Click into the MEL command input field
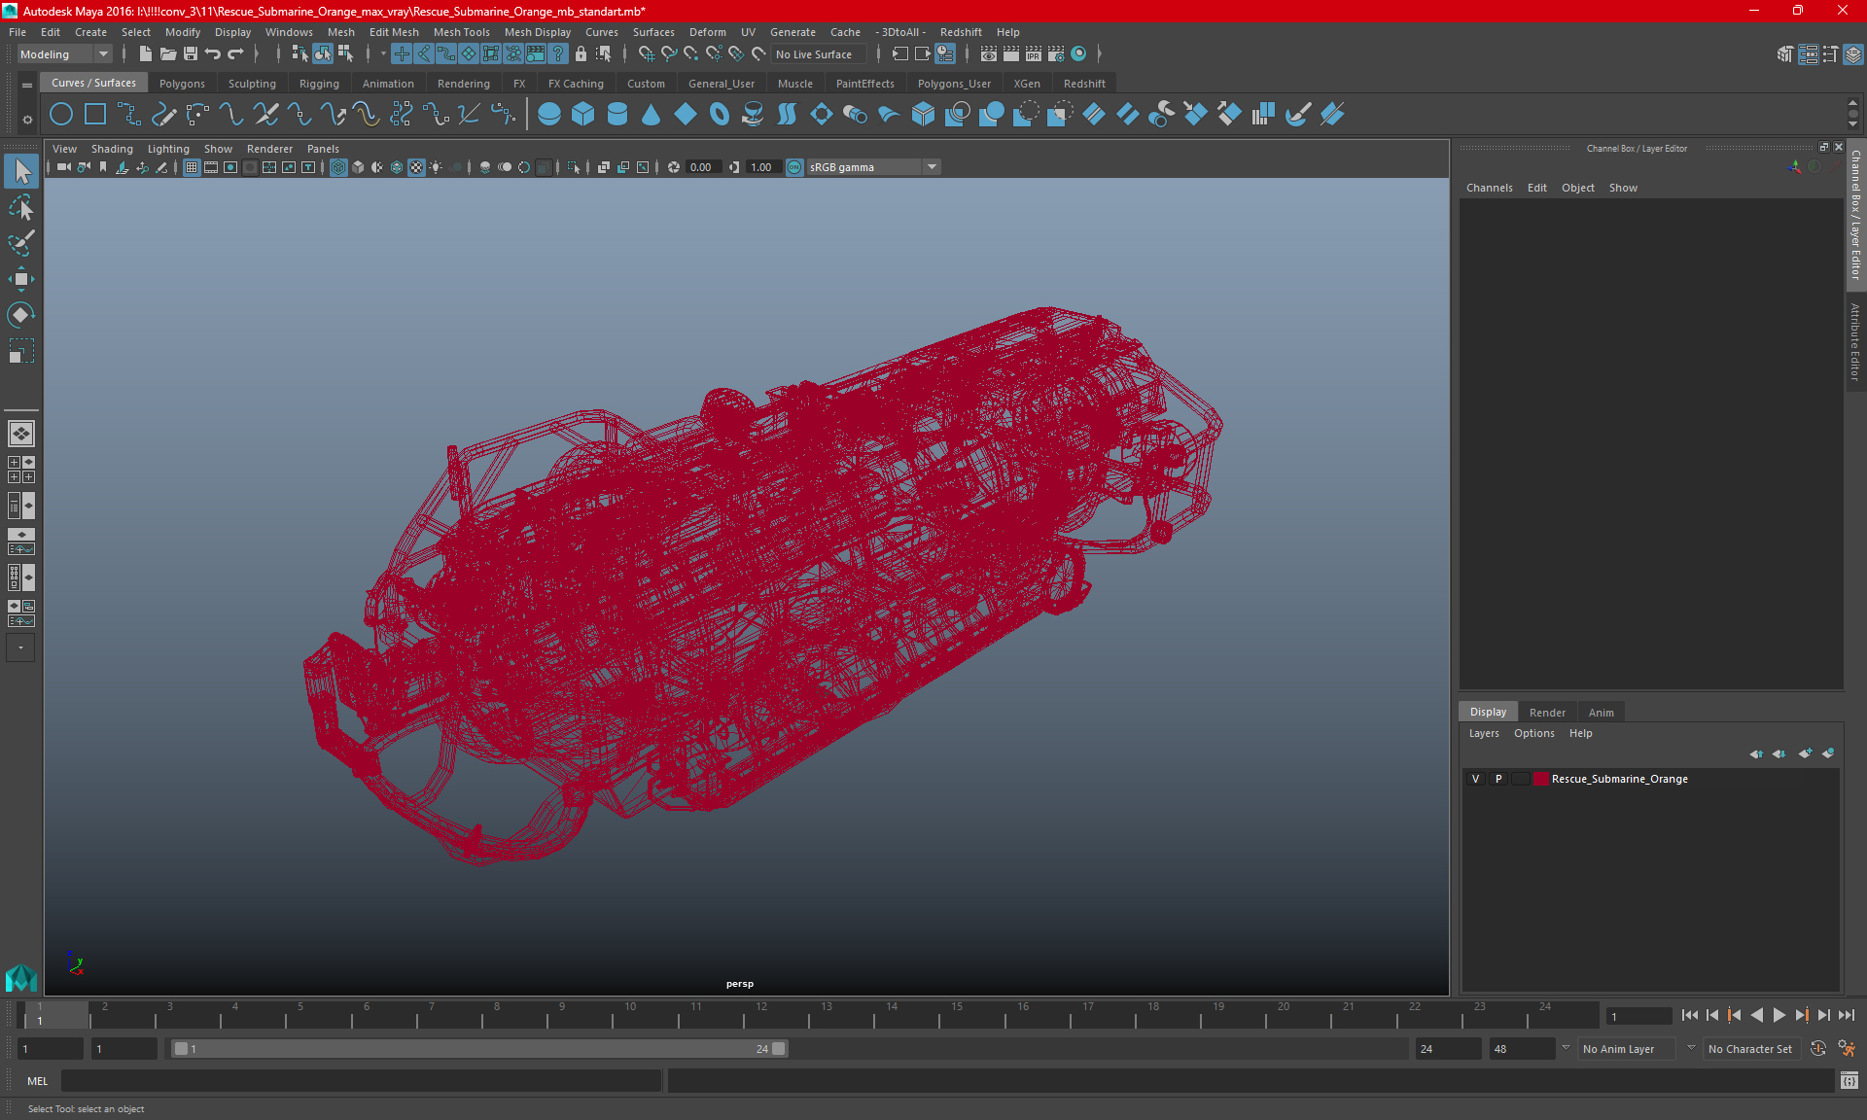This screenshot has width=1867, height=1120. [360, 1081]
